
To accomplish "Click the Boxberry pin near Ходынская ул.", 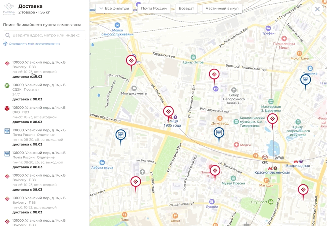I will click(131, 61).
